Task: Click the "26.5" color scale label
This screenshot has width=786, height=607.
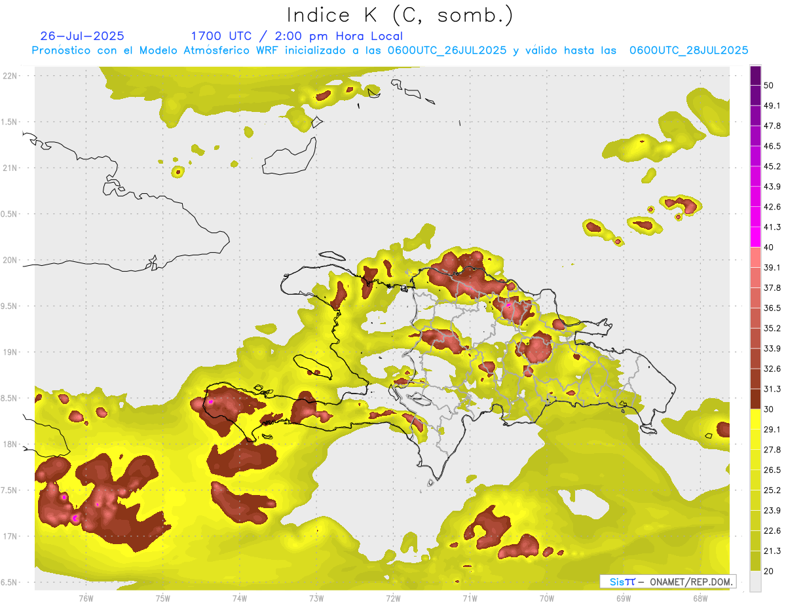Action: (772, 470)
